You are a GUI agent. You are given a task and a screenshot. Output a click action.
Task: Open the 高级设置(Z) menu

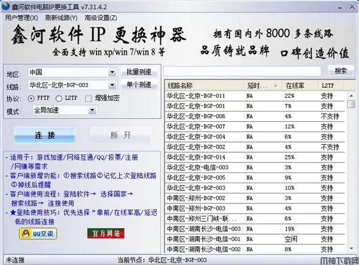(101, 18)
